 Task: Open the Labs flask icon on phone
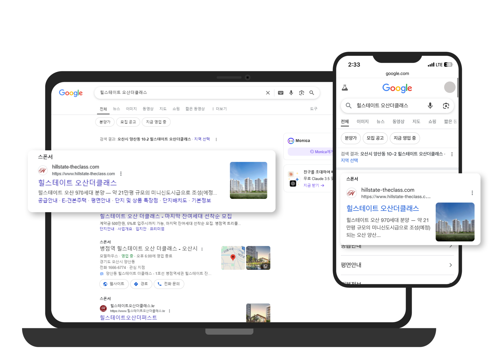(345, 88)
